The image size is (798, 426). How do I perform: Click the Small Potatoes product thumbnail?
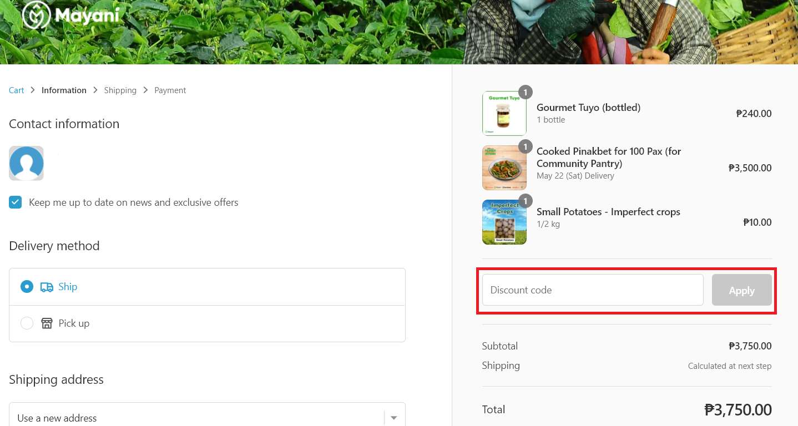pos(504,222)
